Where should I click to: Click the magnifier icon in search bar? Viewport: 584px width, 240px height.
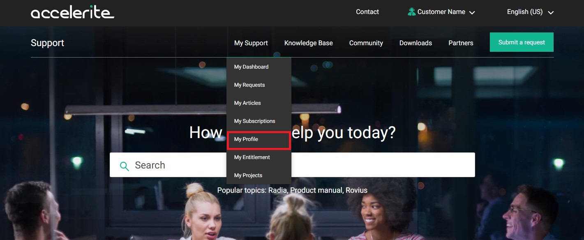[x=124, y=166]
